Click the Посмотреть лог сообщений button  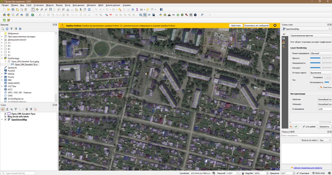tap(257, 25)
